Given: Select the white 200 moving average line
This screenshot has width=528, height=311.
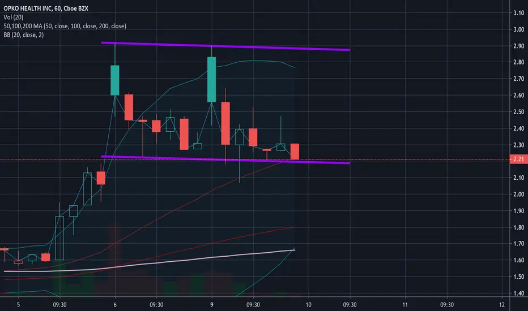Looking at the screenshot, I should (x=148, y=263).
